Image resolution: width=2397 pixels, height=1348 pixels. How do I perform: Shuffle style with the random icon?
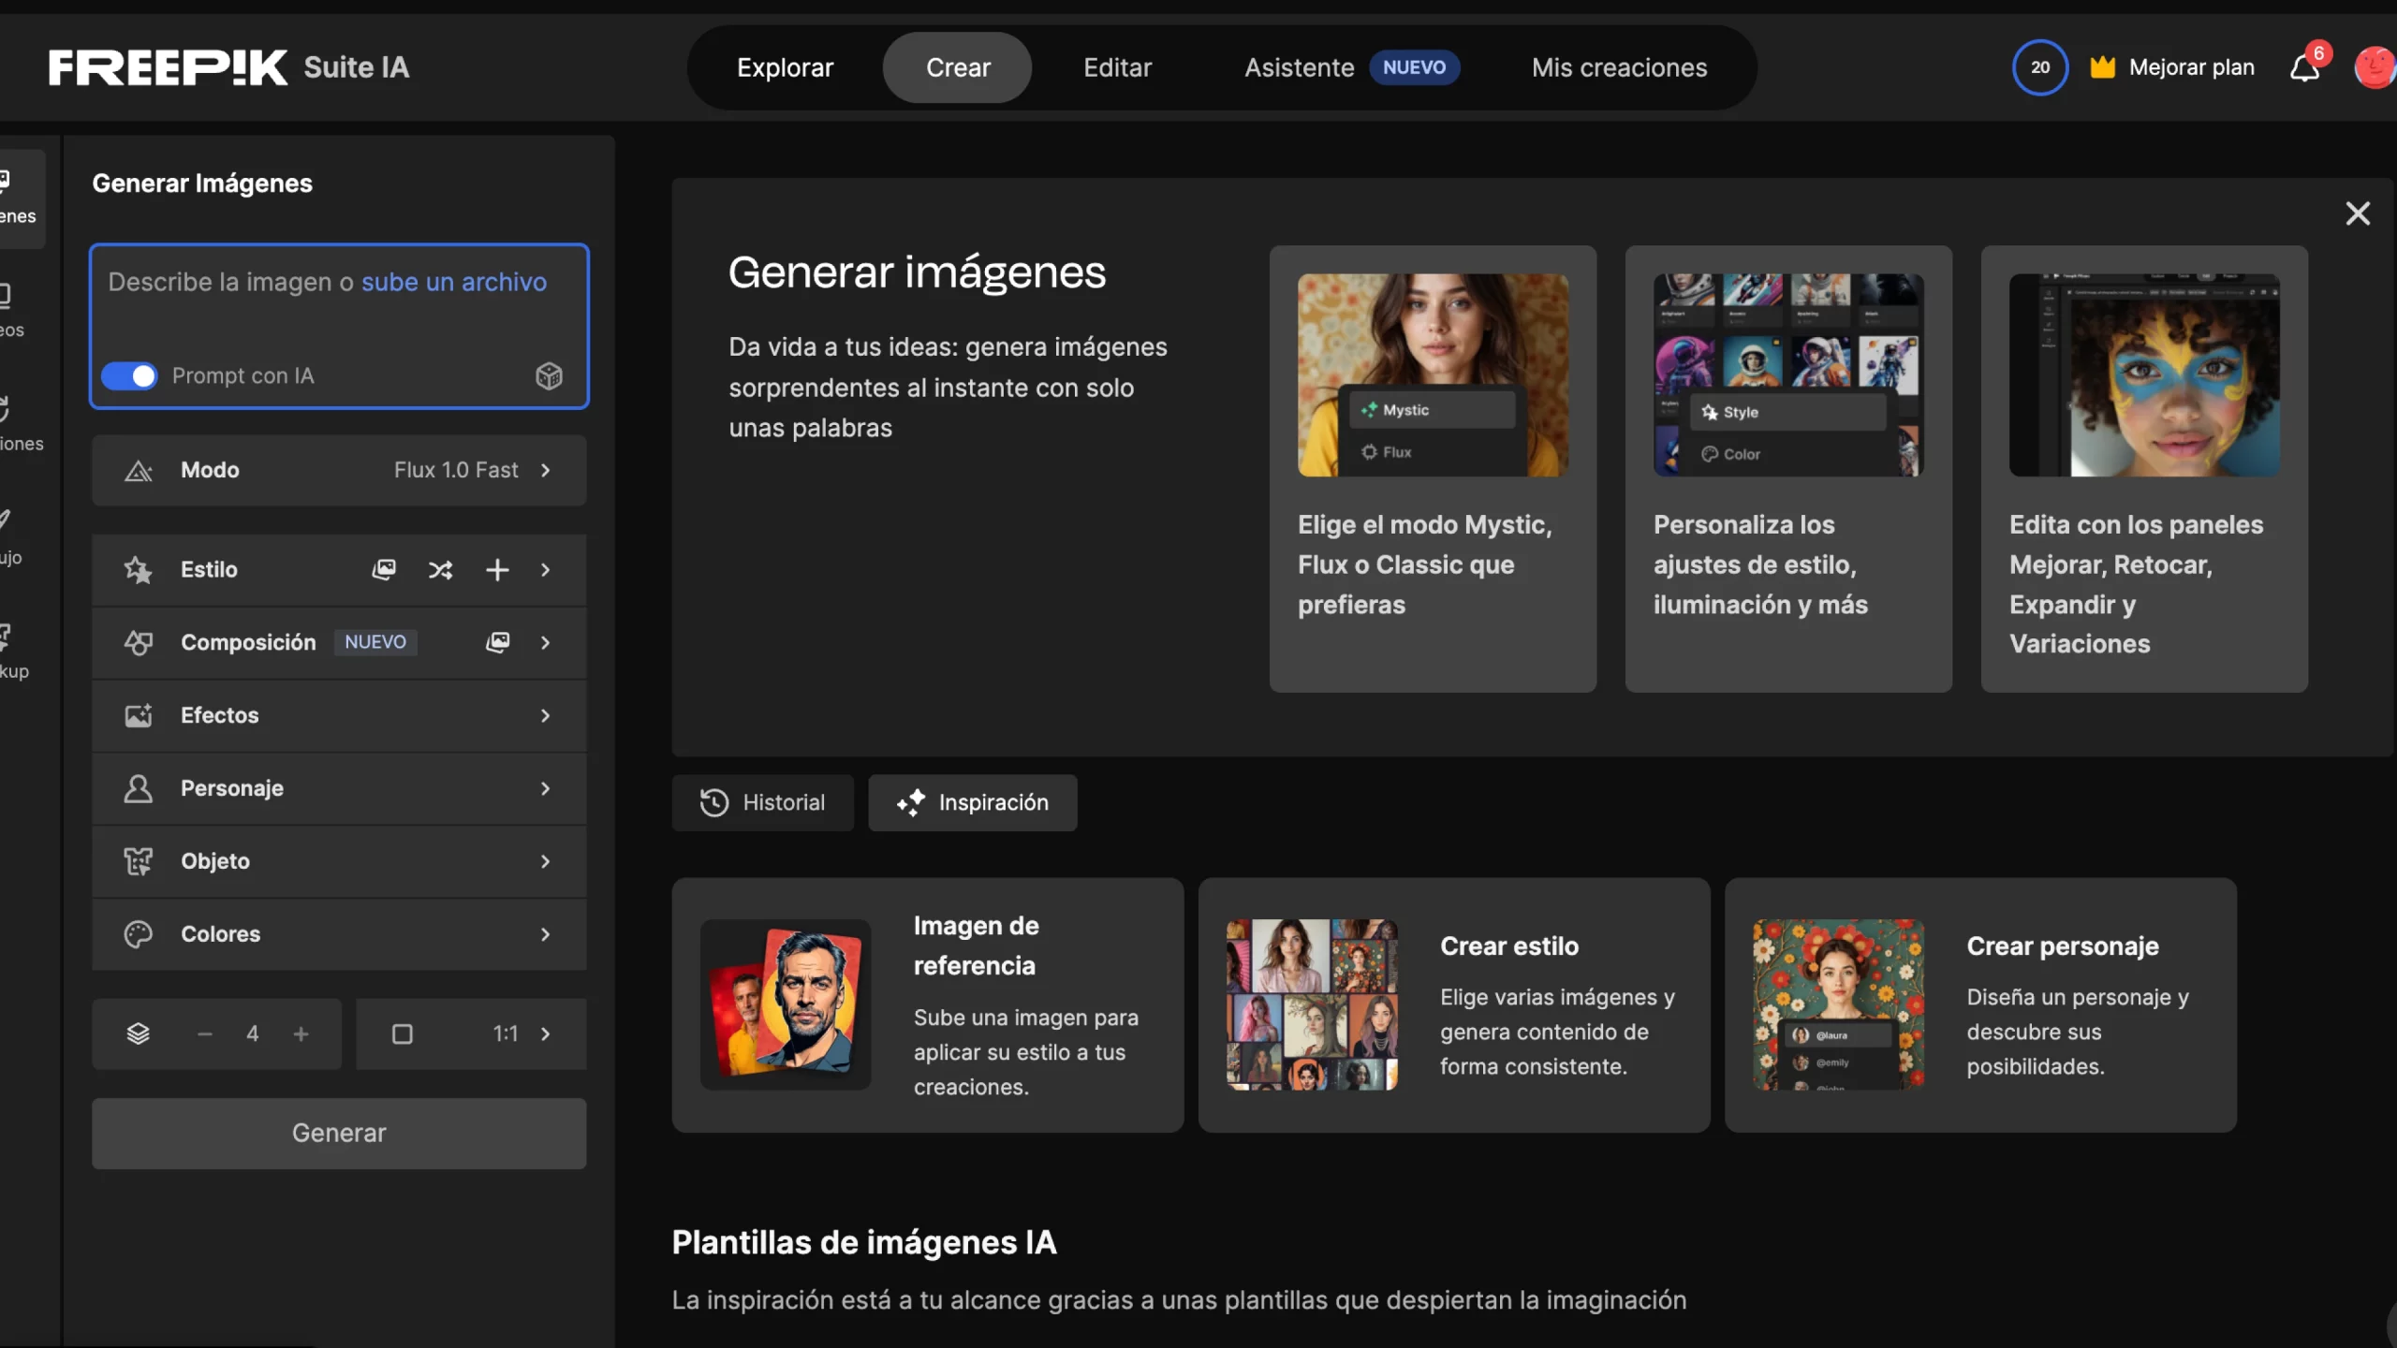click(x=440, y=569)
